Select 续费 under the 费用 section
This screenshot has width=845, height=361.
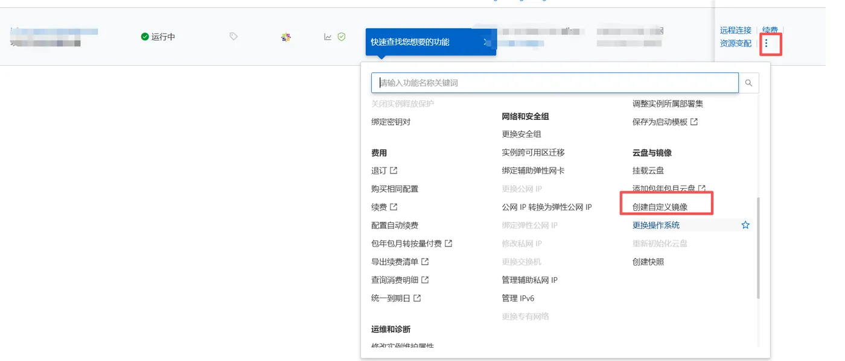pyautogui.click(x=379, y=207)
